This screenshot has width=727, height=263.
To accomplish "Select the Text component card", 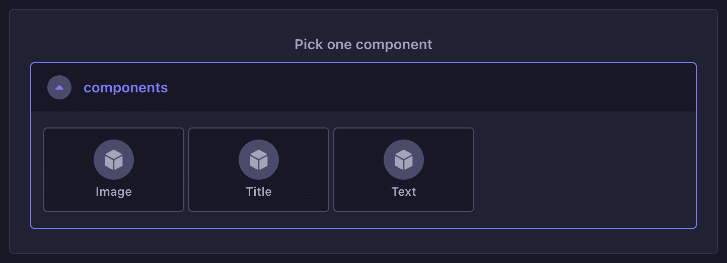I will 404,170.
